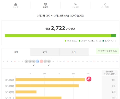Click the dark green smartphone bar segment

coord(114,36)
